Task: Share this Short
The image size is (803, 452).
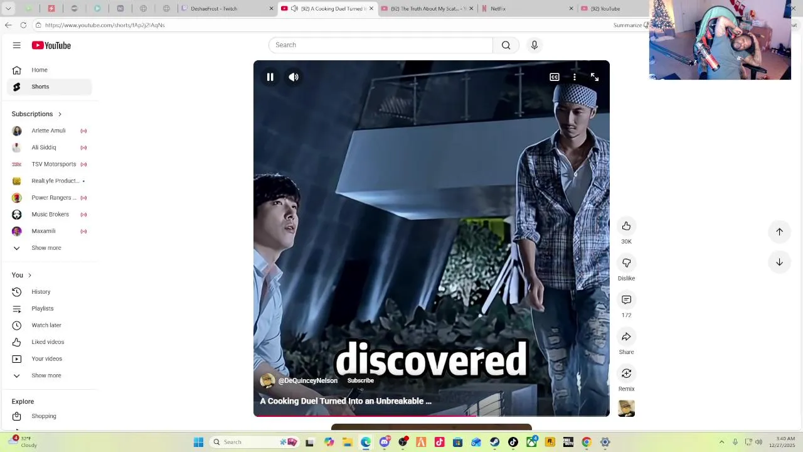Action: (626, 337)
